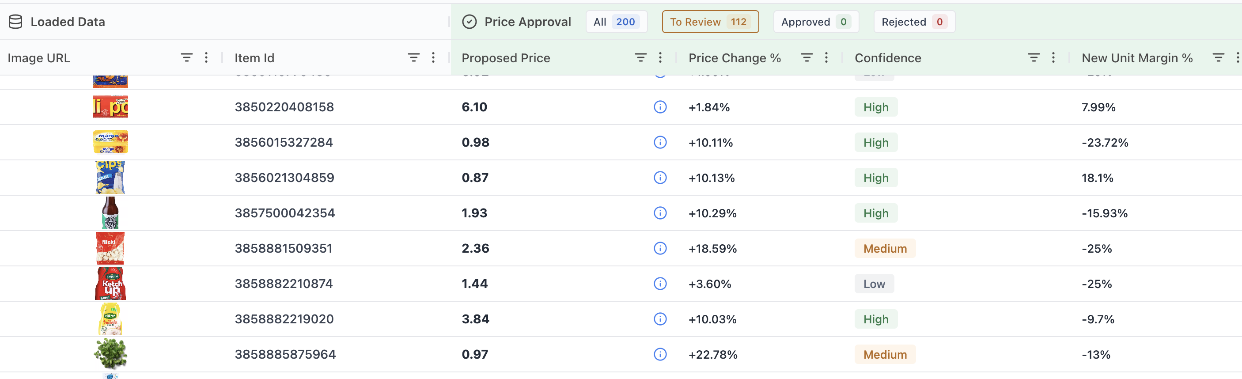Image resolution: width=1242 pixels, height=379 pixels.
Task: Open Proposed Price column options menu
Action: [x=660, y=58]
